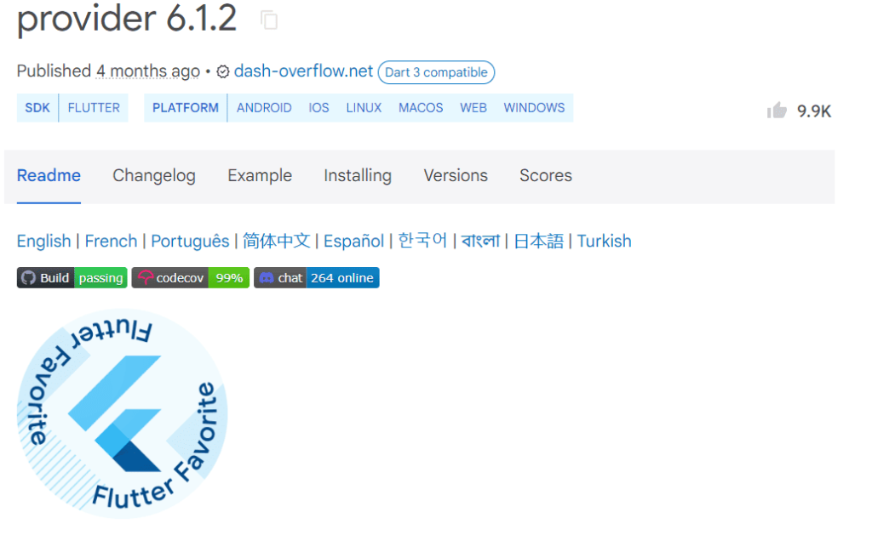Click the FLUTTER SDK tag
The image size is (872, 535).
point(94,108)
